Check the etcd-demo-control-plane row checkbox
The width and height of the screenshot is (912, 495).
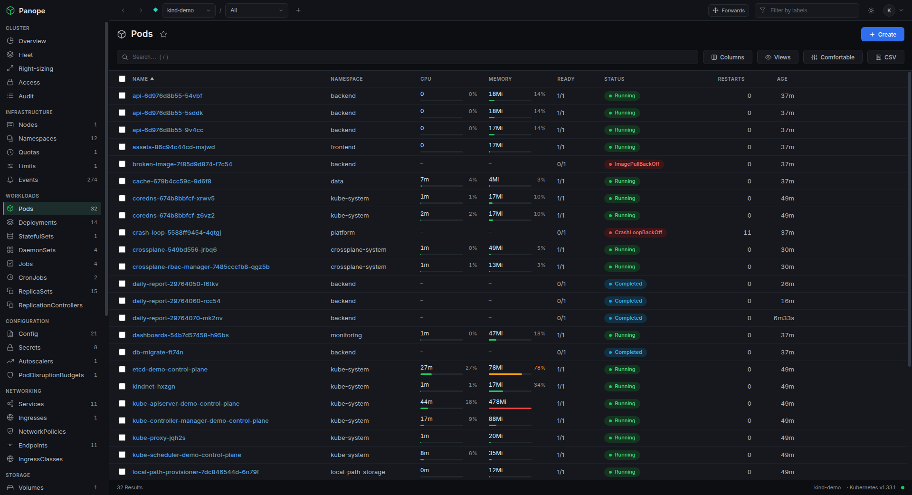click(x=122, y=369)
